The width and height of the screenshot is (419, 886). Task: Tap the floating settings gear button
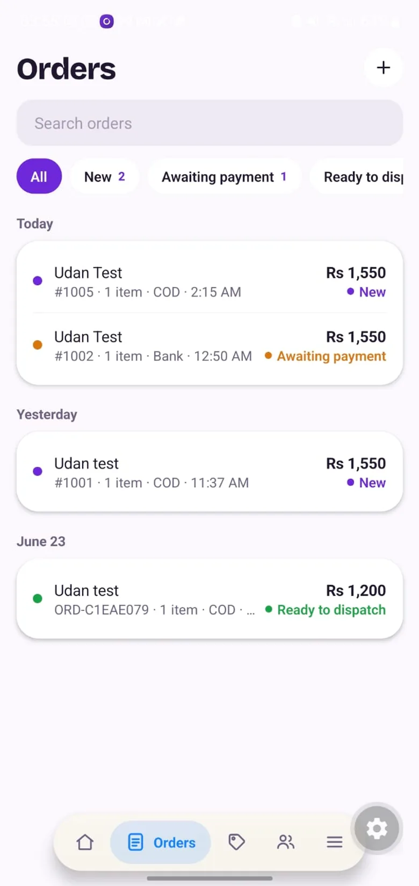[x=377, y=829]
